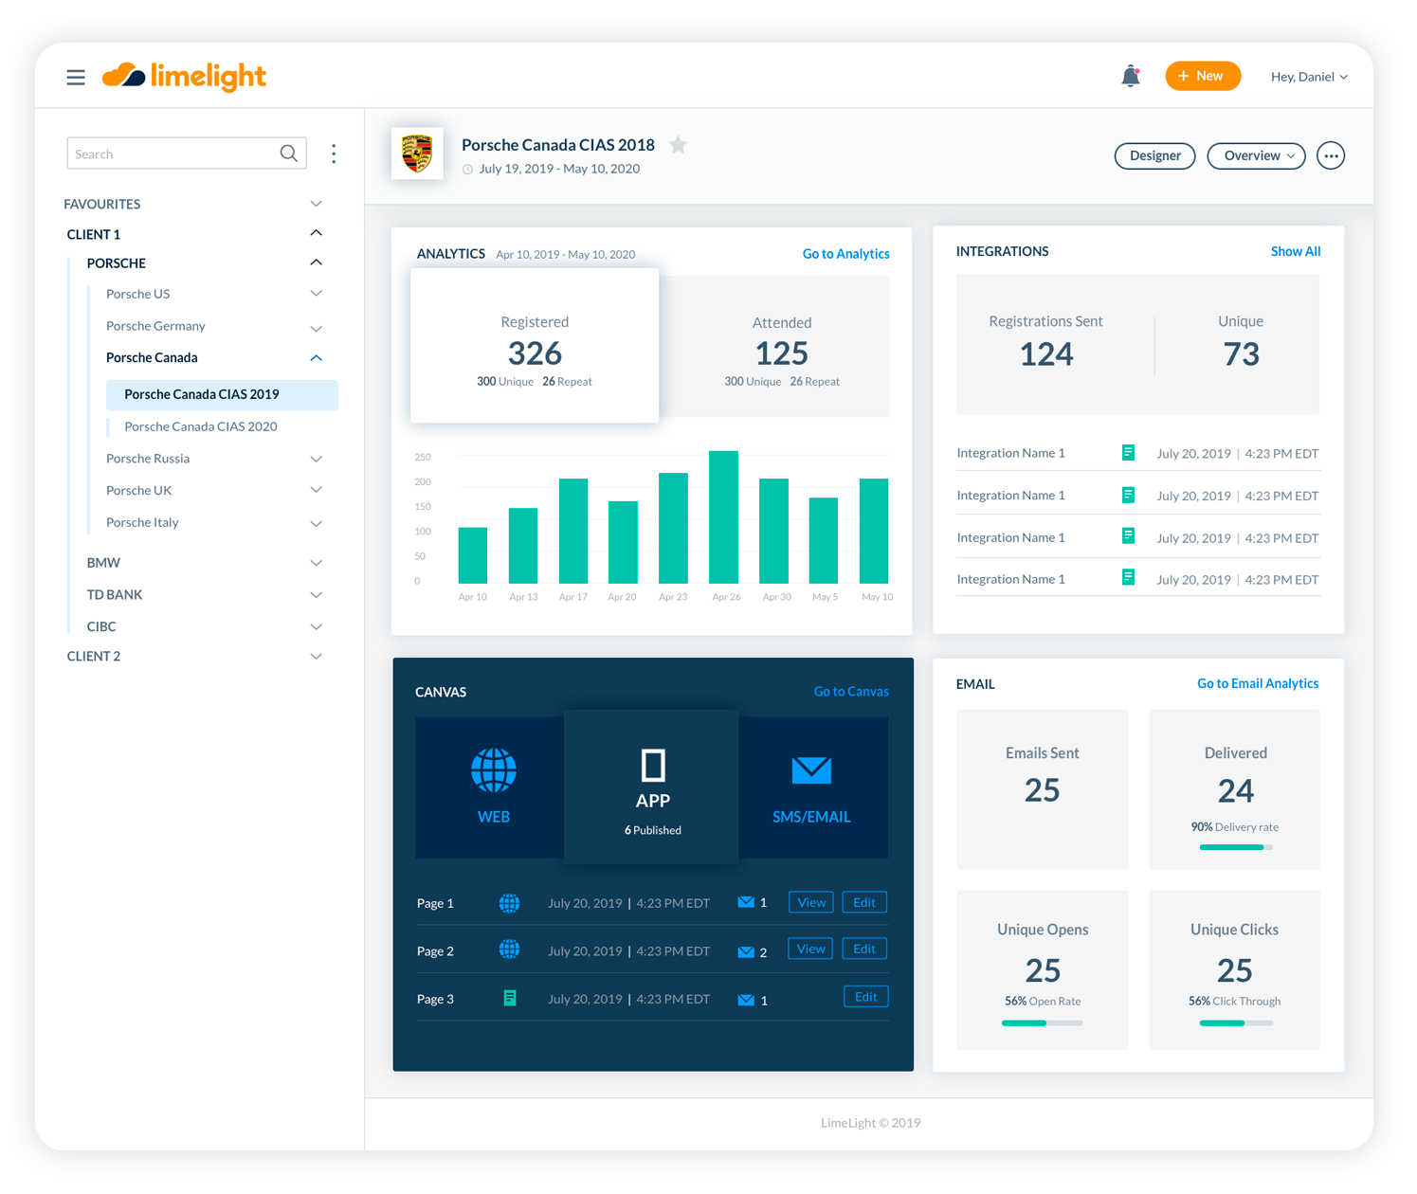This screenshot has width=1417, height=1194.
Task: Open the Hey, Daniel user menu
Action: tap(1309, 77)
